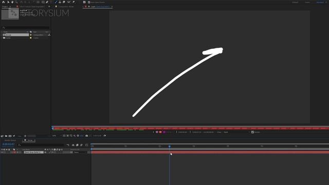
Task: Select the Layer Dark Gray Solid viewer tab
Action: (100, 7)
